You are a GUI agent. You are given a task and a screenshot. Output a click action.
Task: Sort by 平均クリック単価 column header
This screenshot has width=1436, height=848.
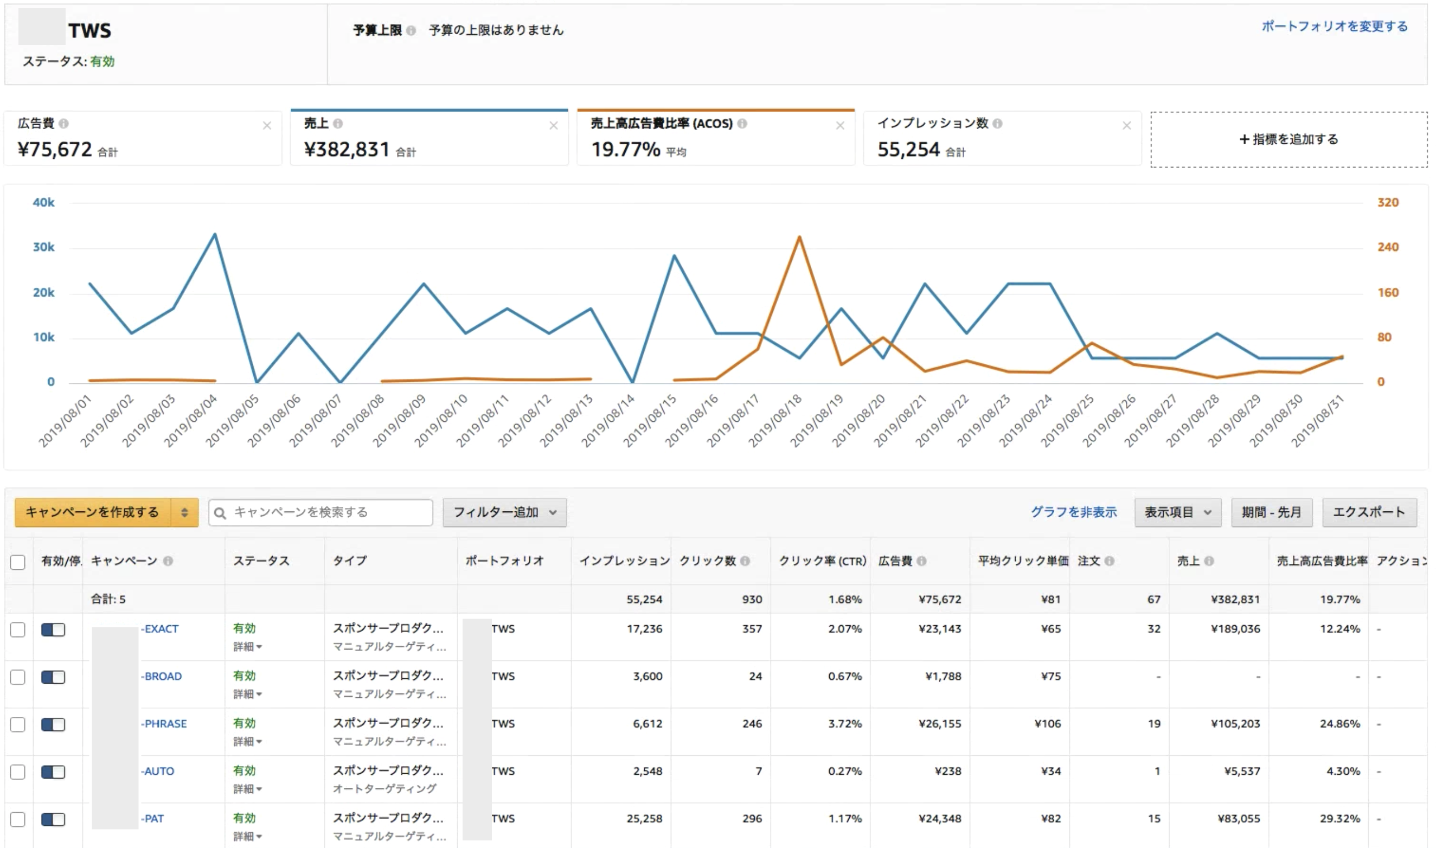[1023, 561]
